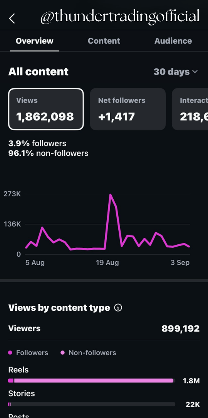This screenshot has height=418, width=208.
Task: Tap the @thundertradingofficial username header
Action: point(120,17)
